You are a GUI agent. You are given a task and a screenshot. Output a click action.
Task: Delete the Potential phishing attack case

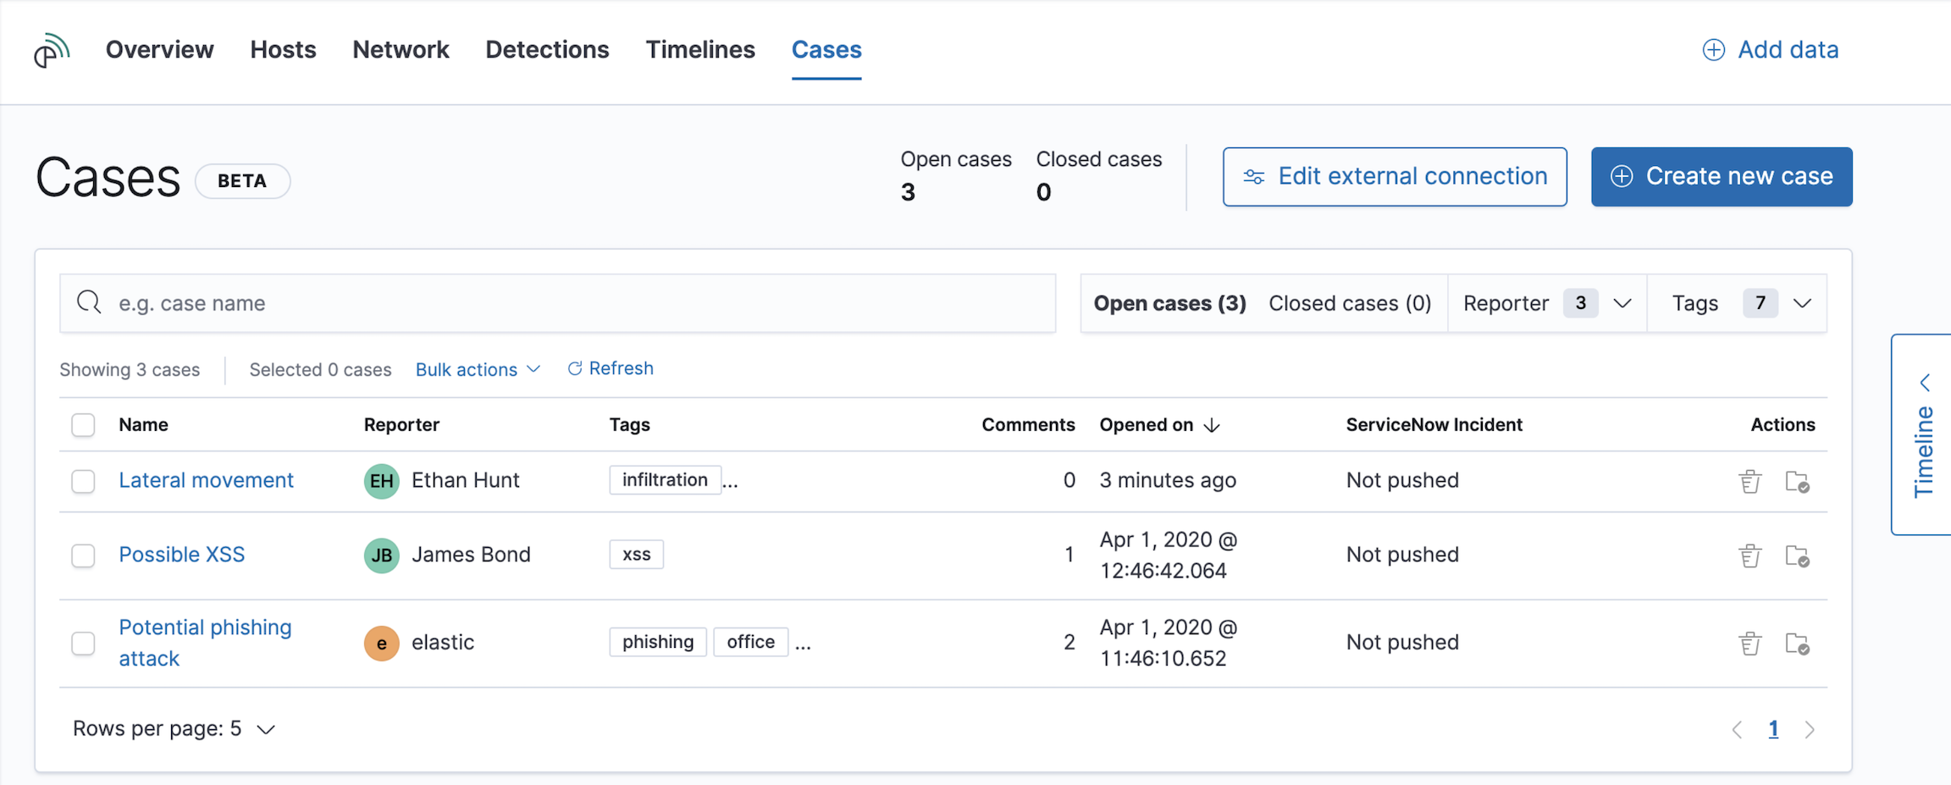tap(1749, 644)
